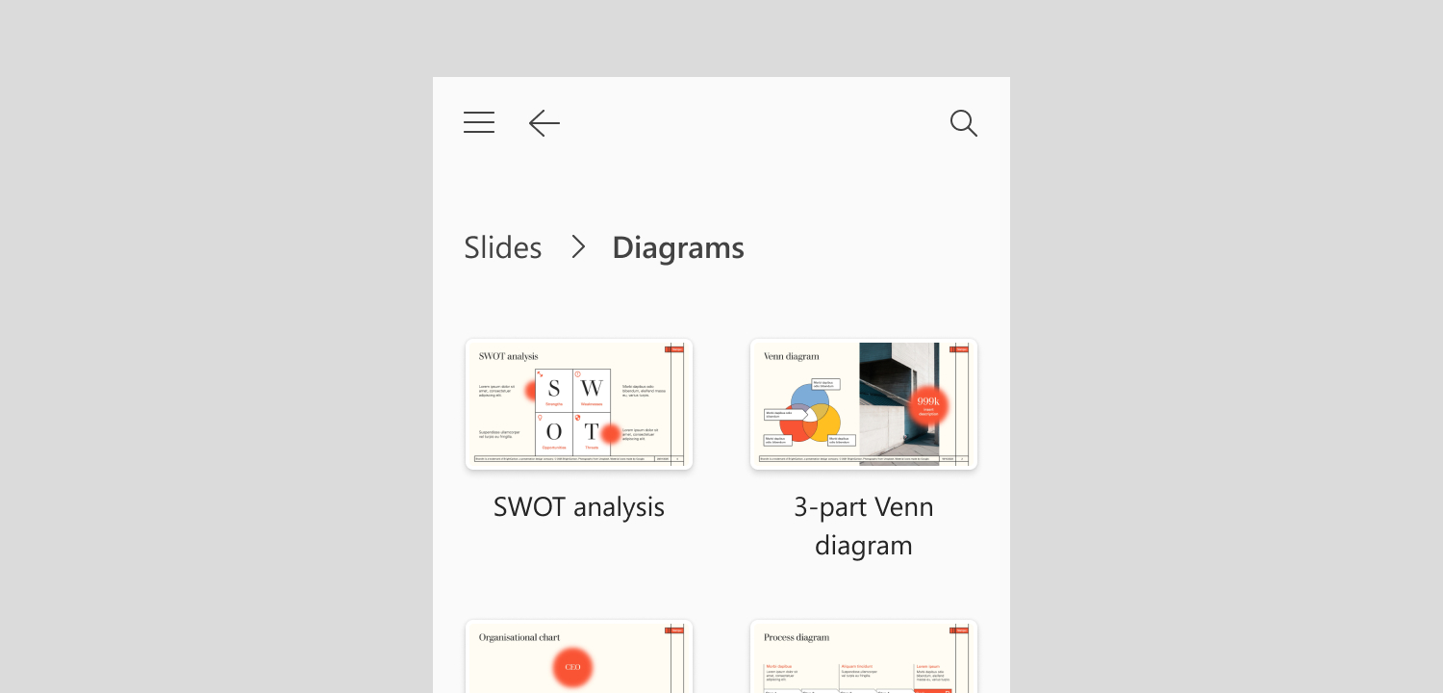Click the breadcrumb chevron separator

tap(577, 247)
